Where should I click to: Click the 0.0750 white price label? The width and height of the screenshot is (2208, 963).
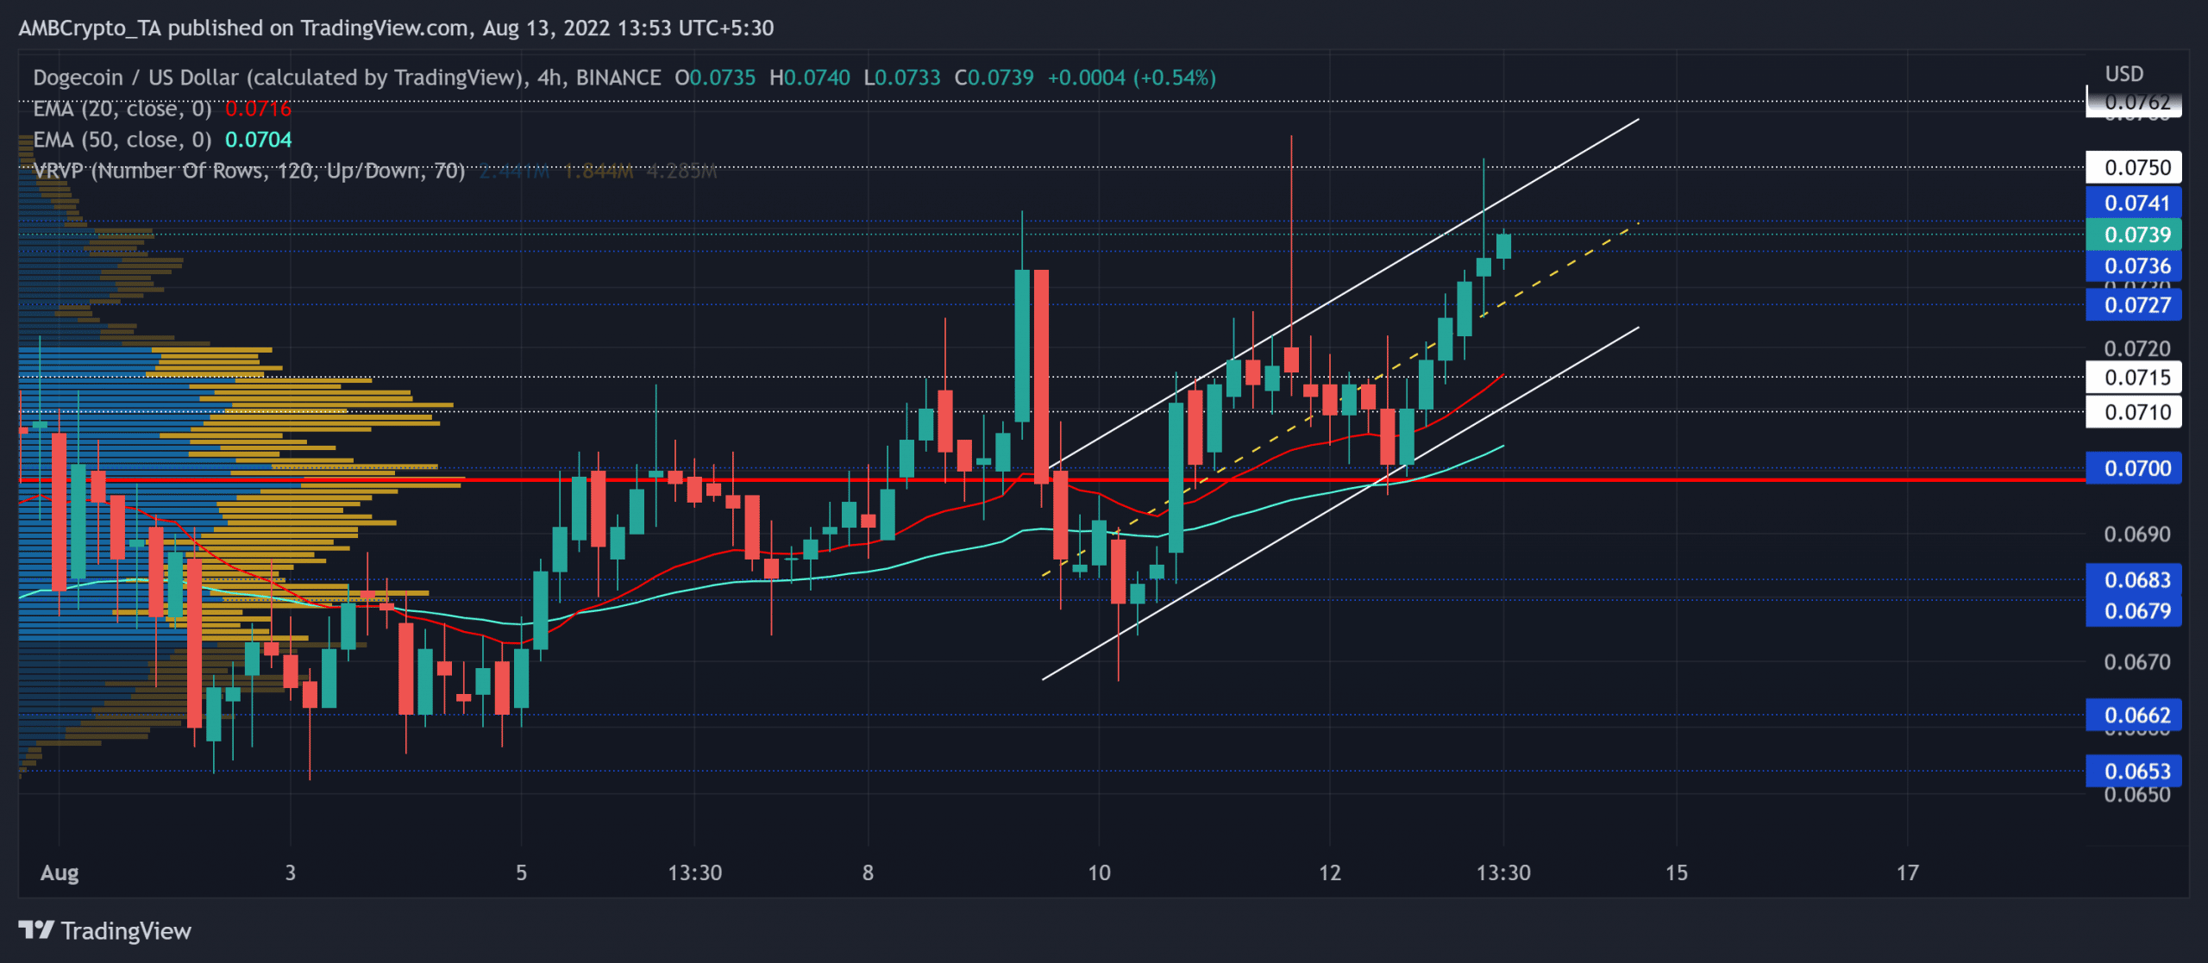click(2134, 167)
